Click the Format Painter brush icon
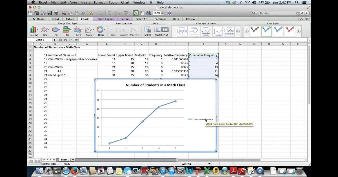The width and height of the screenshot is (338, 177). pyautogui.click(x=83, y=13)
